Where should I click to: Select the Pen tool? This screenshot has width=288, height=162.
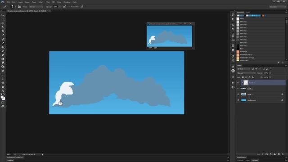(x=3, y=71)
